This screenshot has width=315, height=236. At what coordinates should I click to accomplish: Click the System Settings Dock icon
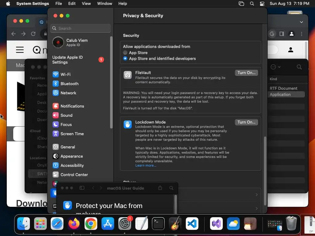click(125, 224)
